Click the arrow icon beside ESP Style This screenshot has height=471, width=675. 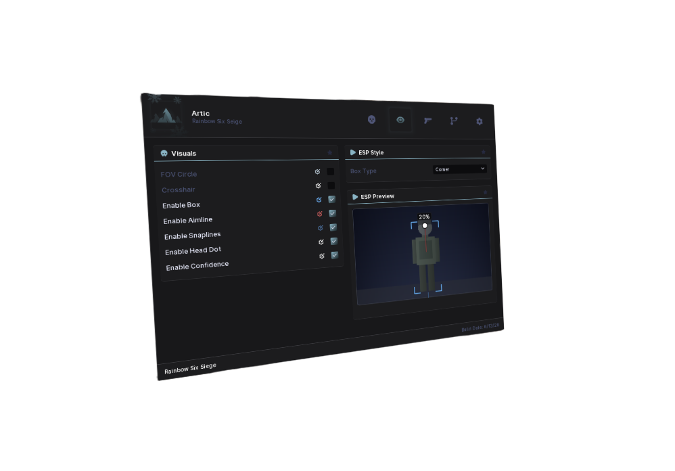click(353, 152)
